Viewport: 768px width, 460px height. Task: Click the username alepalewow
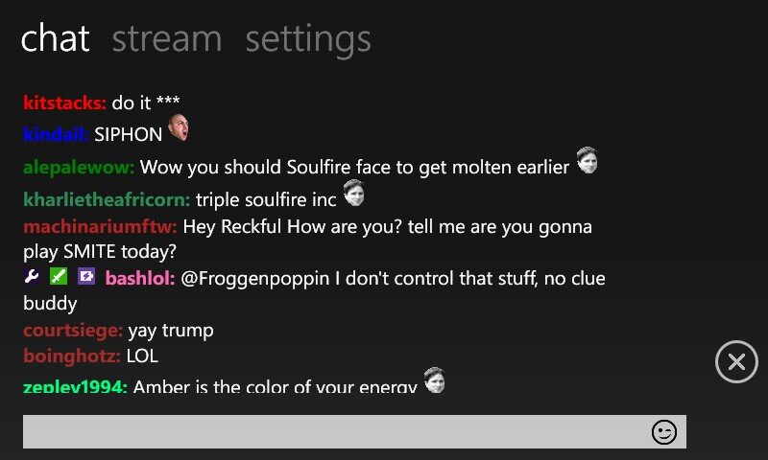click(79, 167)
